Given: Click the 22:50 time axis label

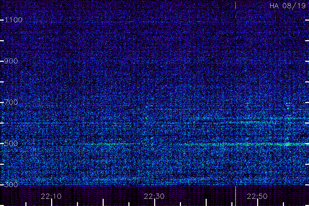Looking at the screenshot, I should pyautogui.click(x=257, y=196).
